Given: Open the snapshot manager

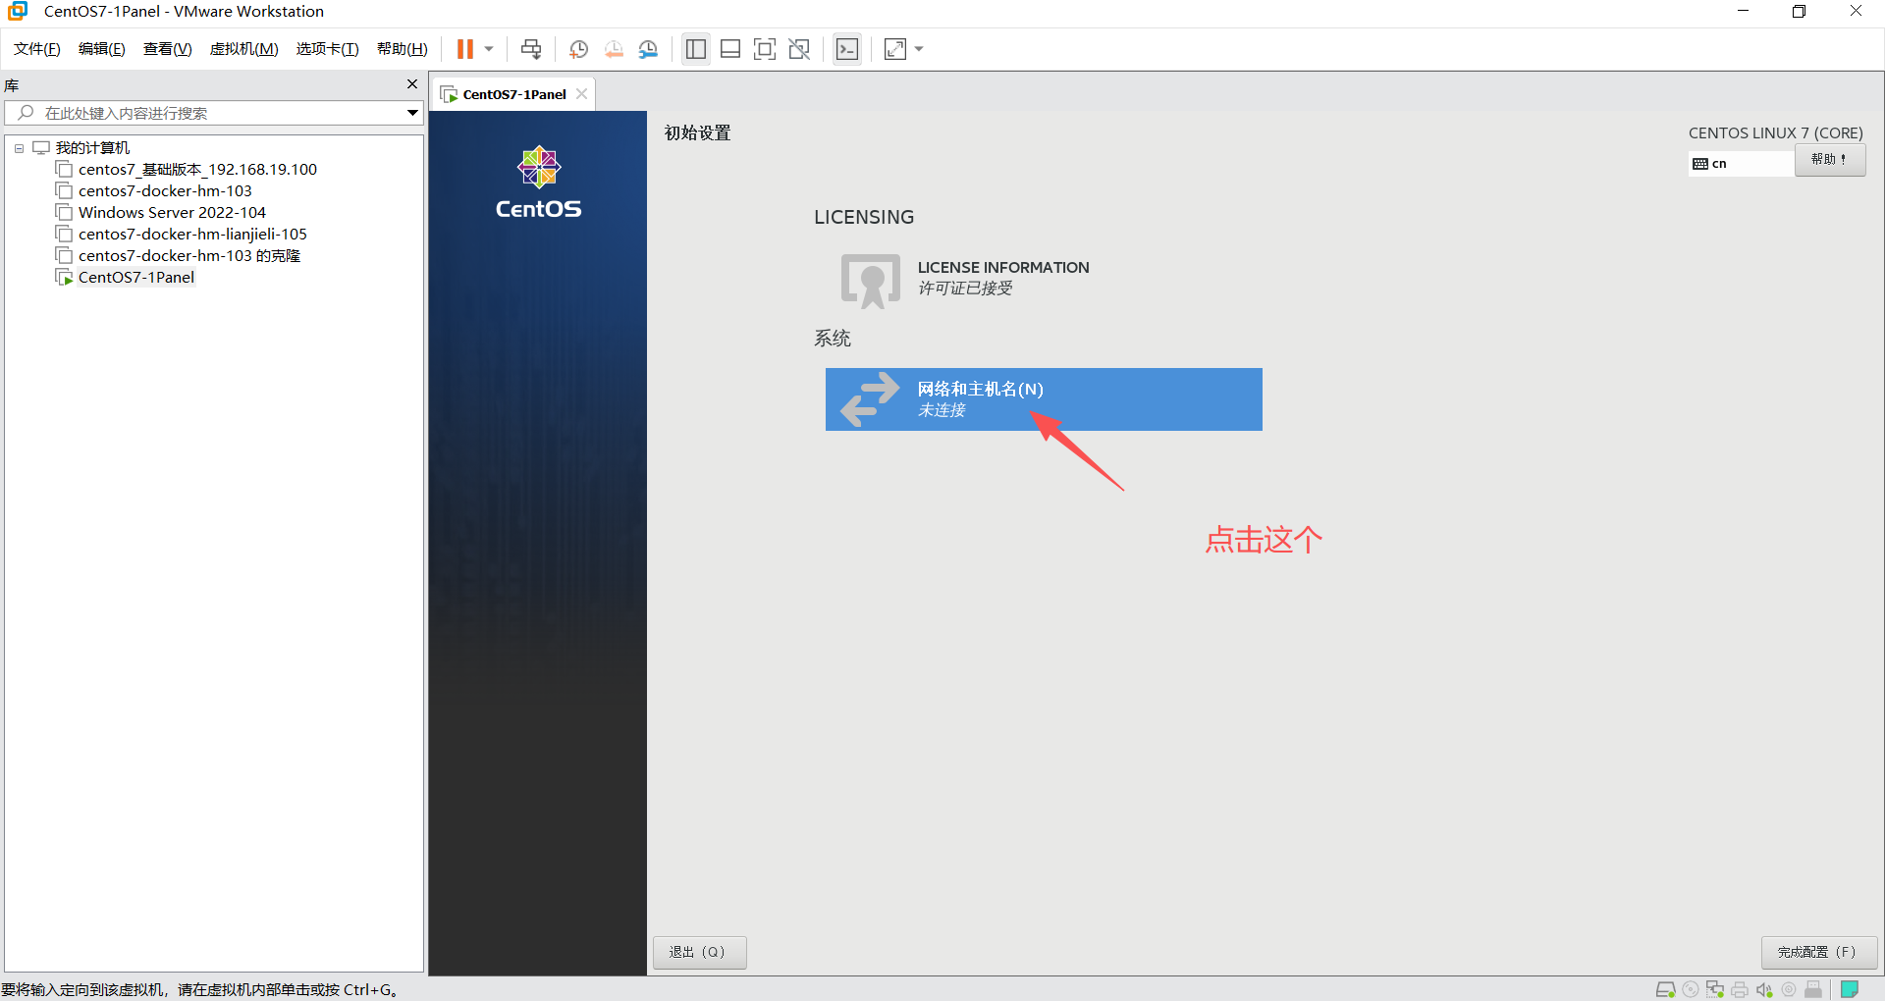Looking at the screenshot, I should [648, 49].
